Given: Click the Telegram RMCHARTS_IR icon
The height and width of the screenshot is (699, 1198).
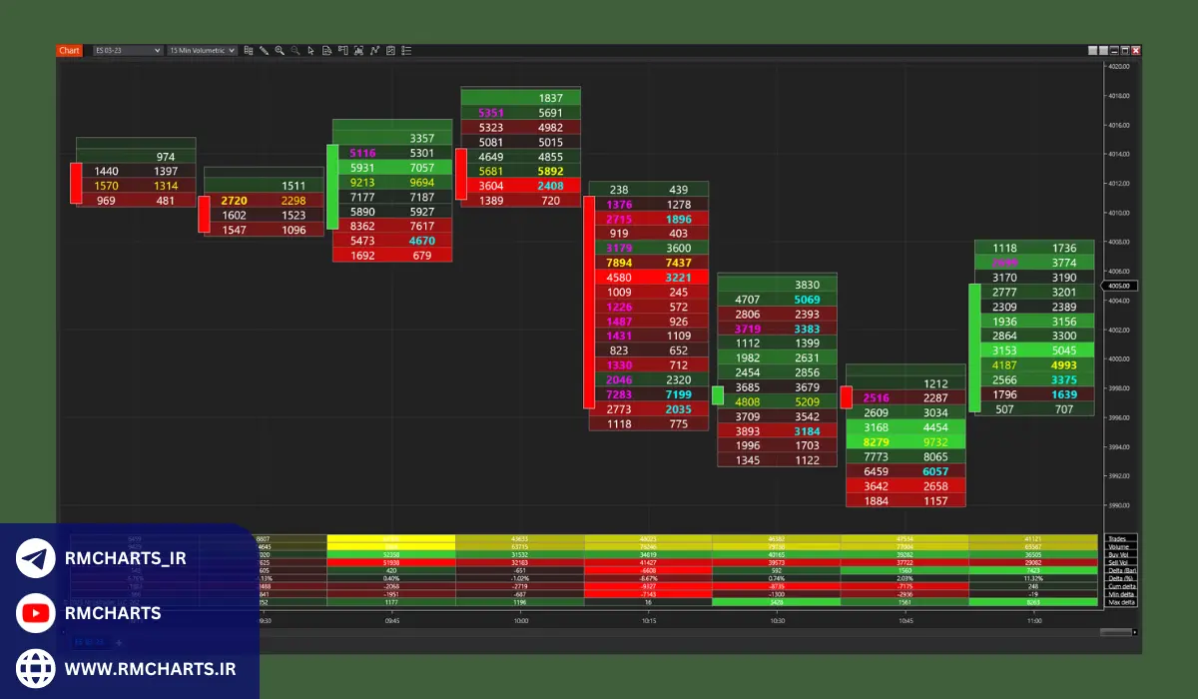Looking at the screenshot, I should pyautogui.click(x=35, y=558).
